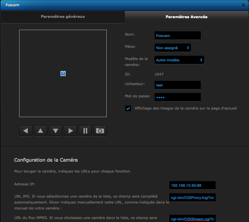The height and width of the screenshot is (222, 249).
Task: Click the Adresse IP input field
Action: (x=192, y=185)
